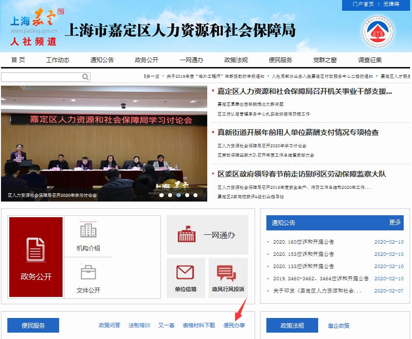Click ticker item 关于2019年度海外工程师年薪资助的申报通知
Screen dimensions: 412x339
point(215,76)
